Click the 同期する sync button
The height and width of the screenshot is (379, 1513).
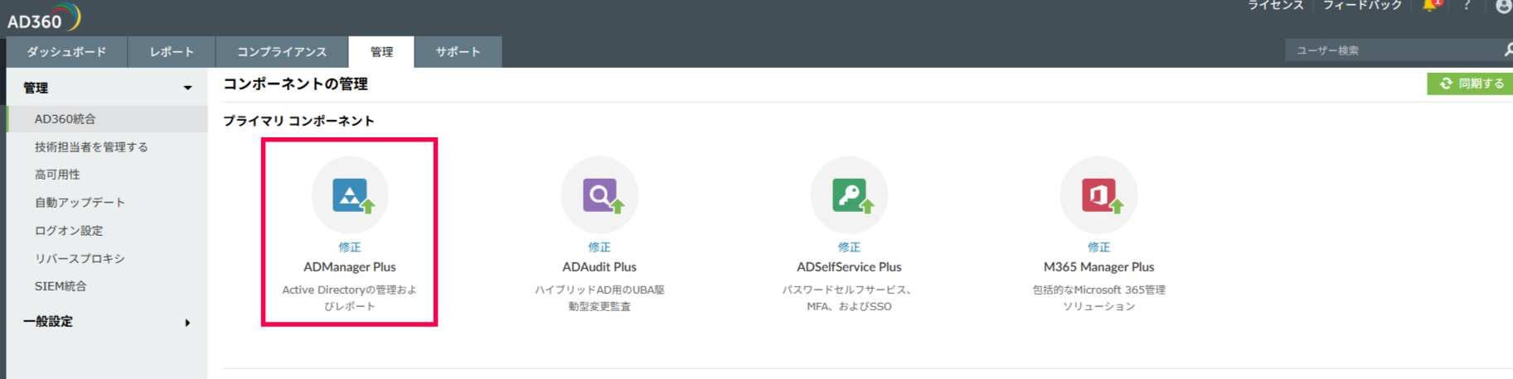tap(1470, 84)
